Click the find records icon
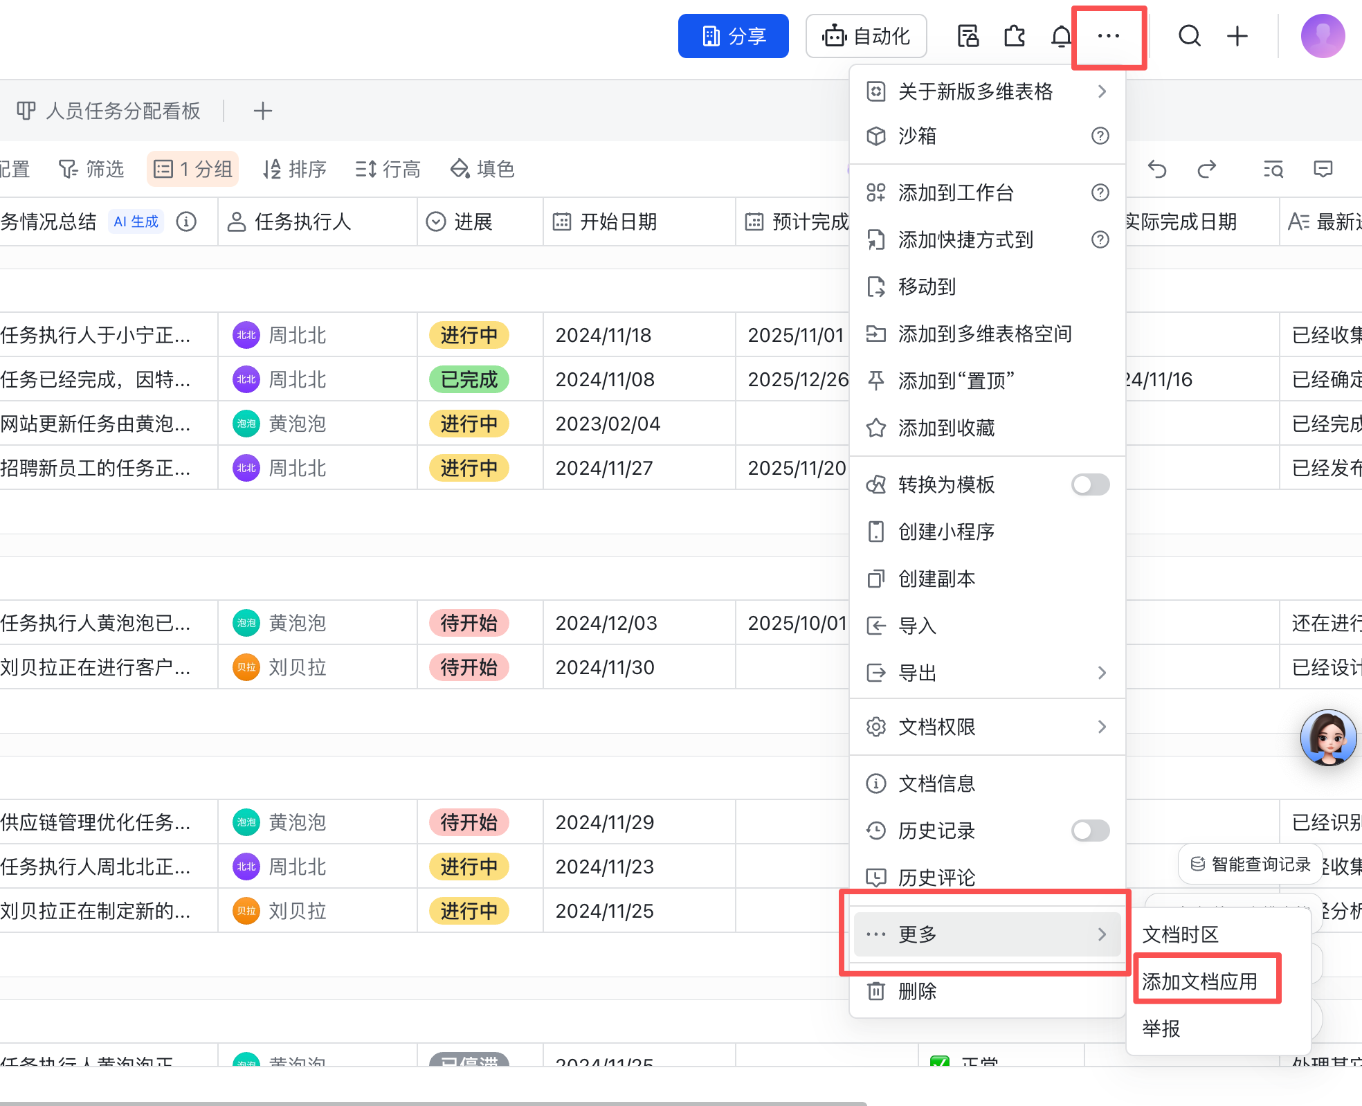 tap(1273, 169)
